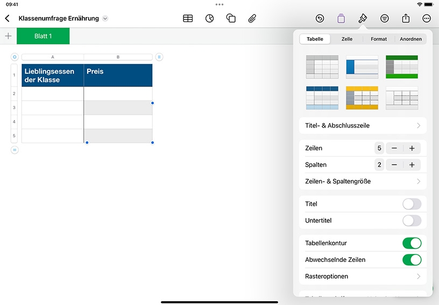Select row 5 header

pyautogui.click(x=14, y=136)
